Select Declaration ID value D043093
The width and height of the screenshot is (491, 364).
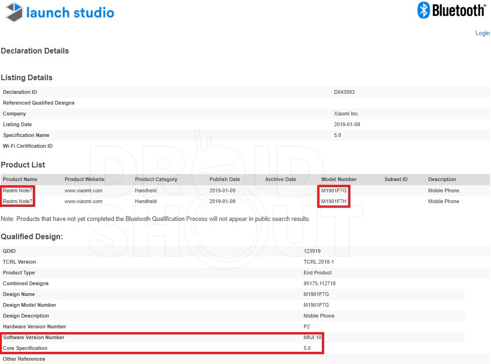click(x=344, y=92)
